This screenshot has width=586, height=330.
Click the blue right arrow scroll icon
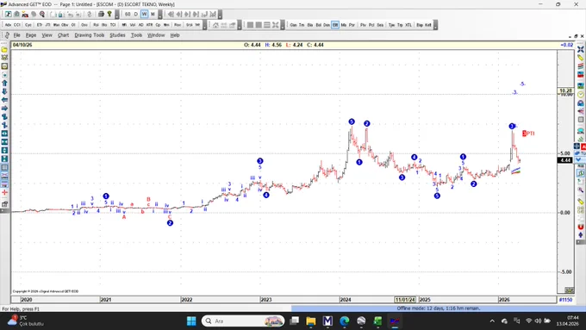[4, 109]
